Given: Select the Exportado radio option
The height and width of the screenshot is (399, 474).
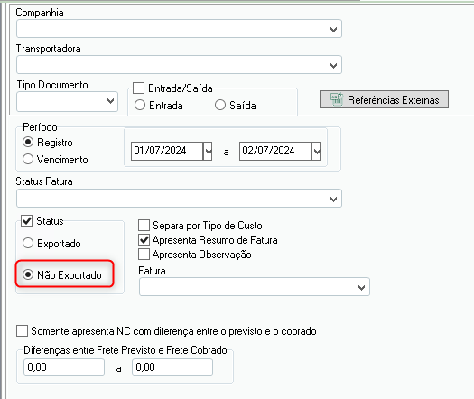Looking at the screenshot, I should point(28,243).
